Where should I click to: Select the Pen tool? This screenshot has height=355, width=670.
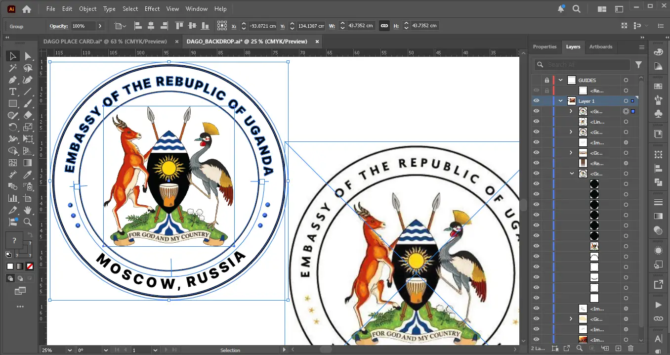click(13, 80)
